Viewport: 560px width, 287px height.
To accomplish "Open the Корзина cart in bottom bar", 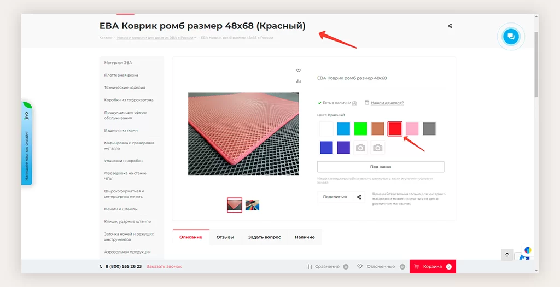I will click(432, 266).
